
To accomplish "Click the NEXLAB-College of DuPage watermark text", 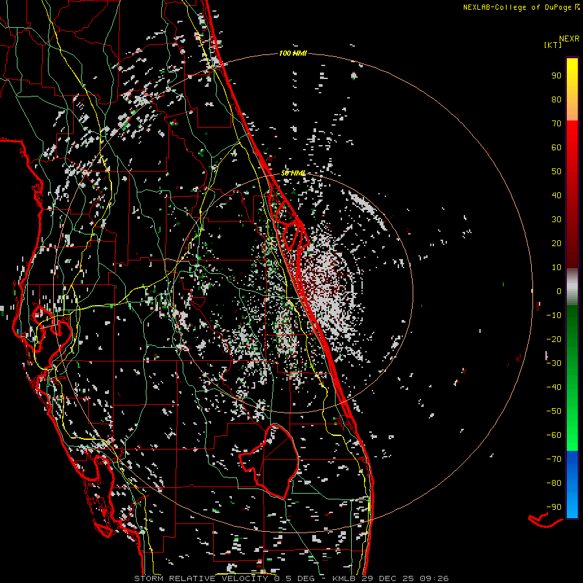I will 516,7.
